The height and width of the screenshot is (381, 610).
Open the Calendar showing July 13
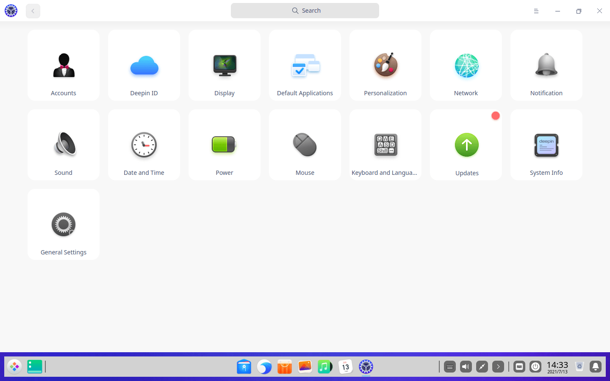point(345,367)
